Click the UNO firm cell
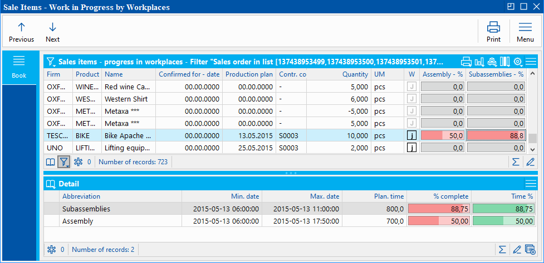The image size is (544, 263). (x=58, y=148)
